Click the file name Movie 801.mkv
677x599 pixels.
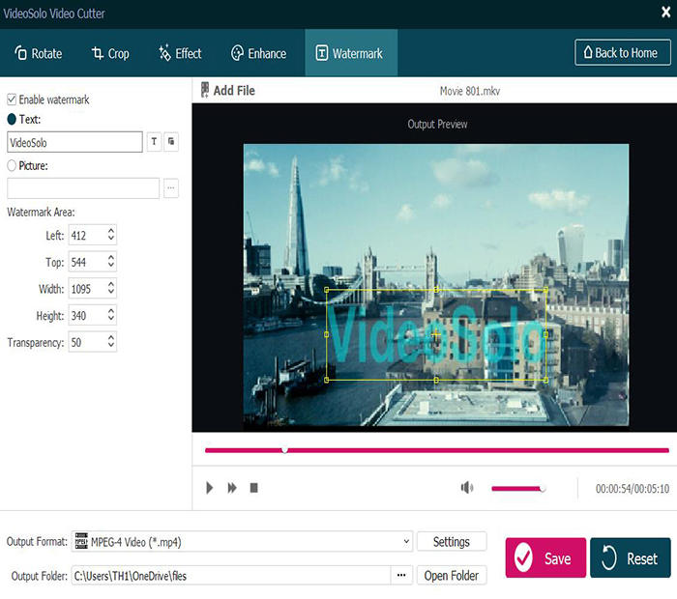coord(470,91)
